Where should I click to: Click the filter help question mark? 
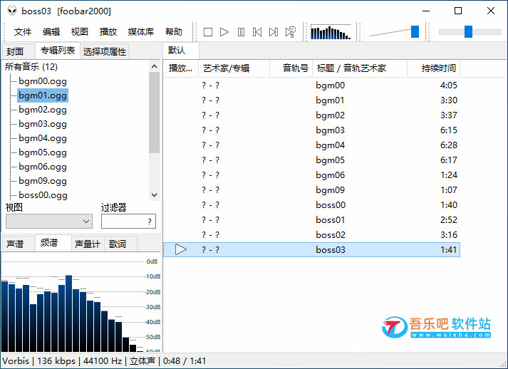(150, 222)
